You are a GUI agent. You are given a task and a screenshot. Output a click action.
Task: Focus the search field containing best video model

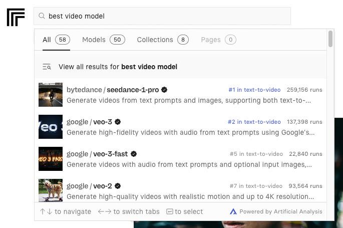(x=162, y=16)
